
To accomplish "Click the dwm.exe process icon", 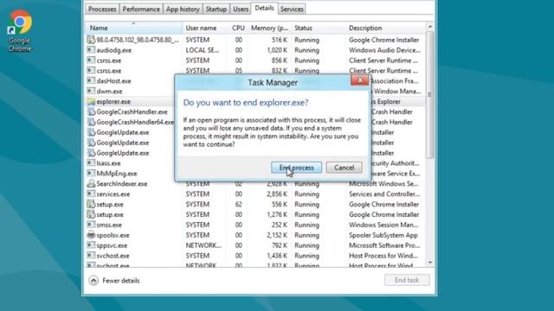I will [91, 91].
